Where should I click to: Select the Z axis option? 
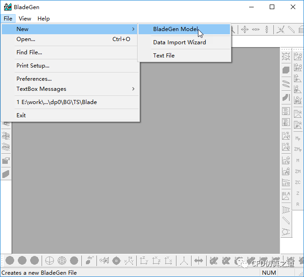point(298,193)
